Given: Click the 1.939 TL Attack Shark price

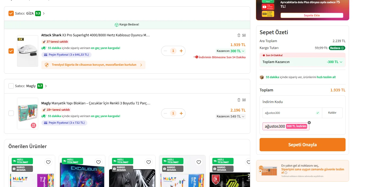Looking at the screenshot, I should [x=238, y=45].
